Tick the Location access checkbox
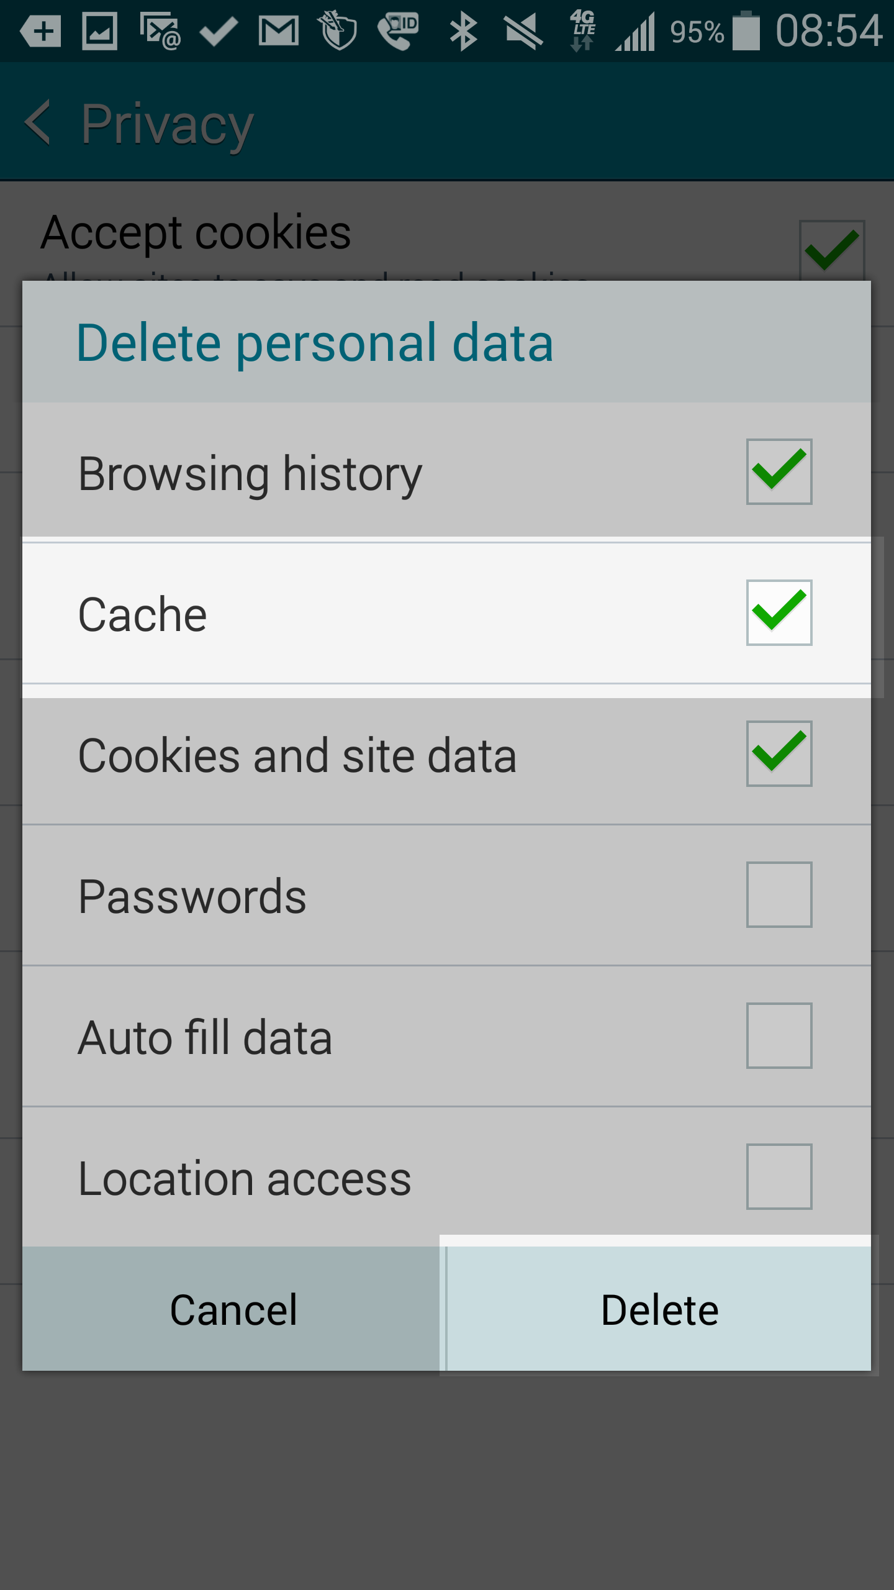The width and height of the screenshot is (894, 1590). (779, 1177)
